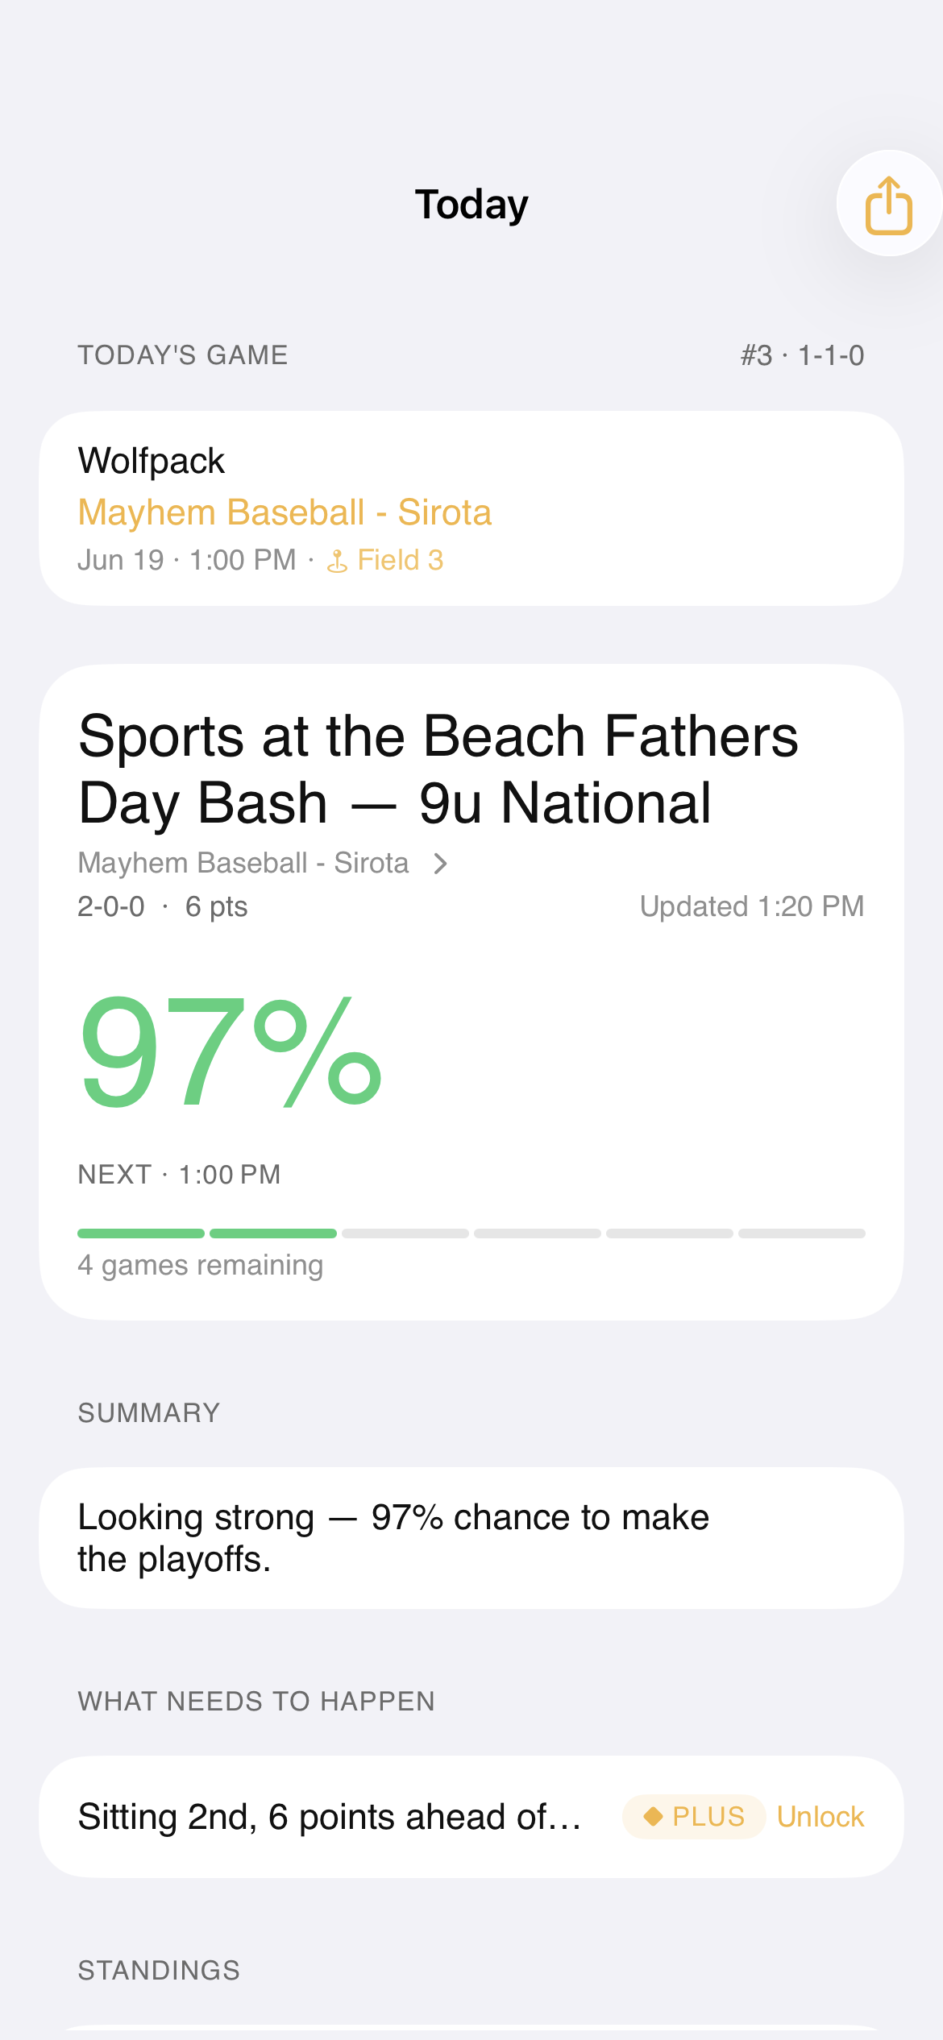The height and width of the screenshot is (2040, 943).
Task: Click the first green progress segment
Action: 141,1234
